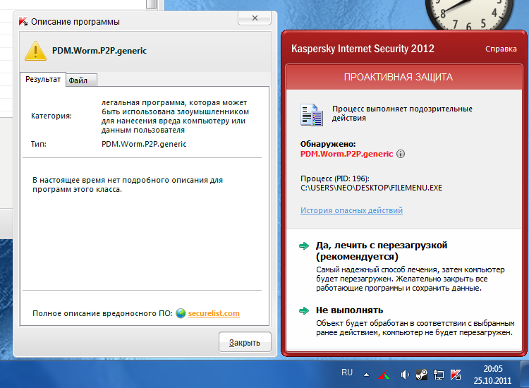Click the network connection tray icon
The width and height of the screenshot is (529, 388).
[439, 375]
